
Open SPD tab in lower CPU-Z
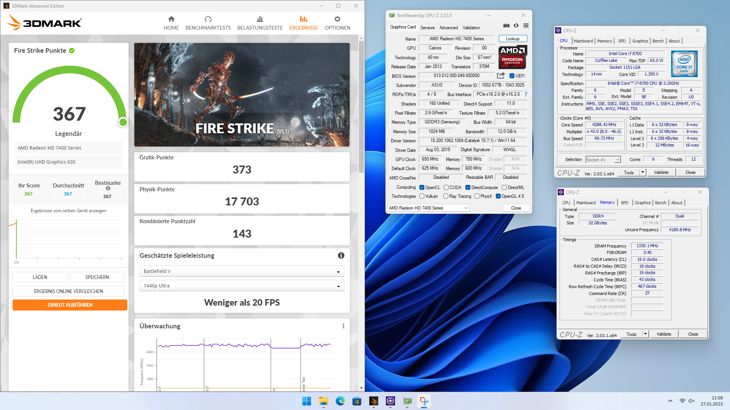pyautogui.click(x=624, y=203)
